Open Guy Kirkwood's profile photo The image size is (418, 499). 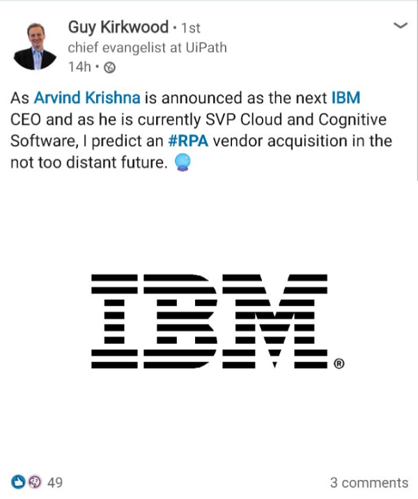pos(35,47)
